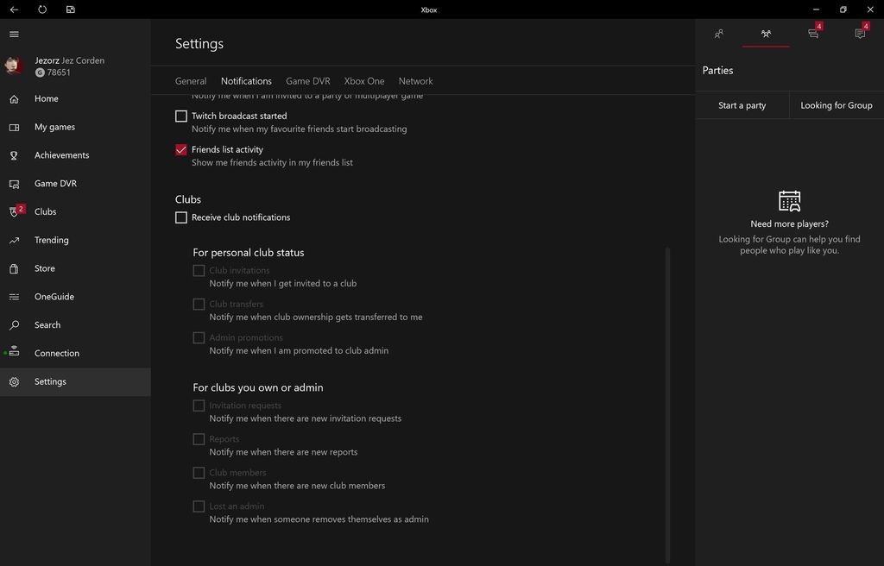Switch to the Xbox One settings tab

(x=363, y=80)
